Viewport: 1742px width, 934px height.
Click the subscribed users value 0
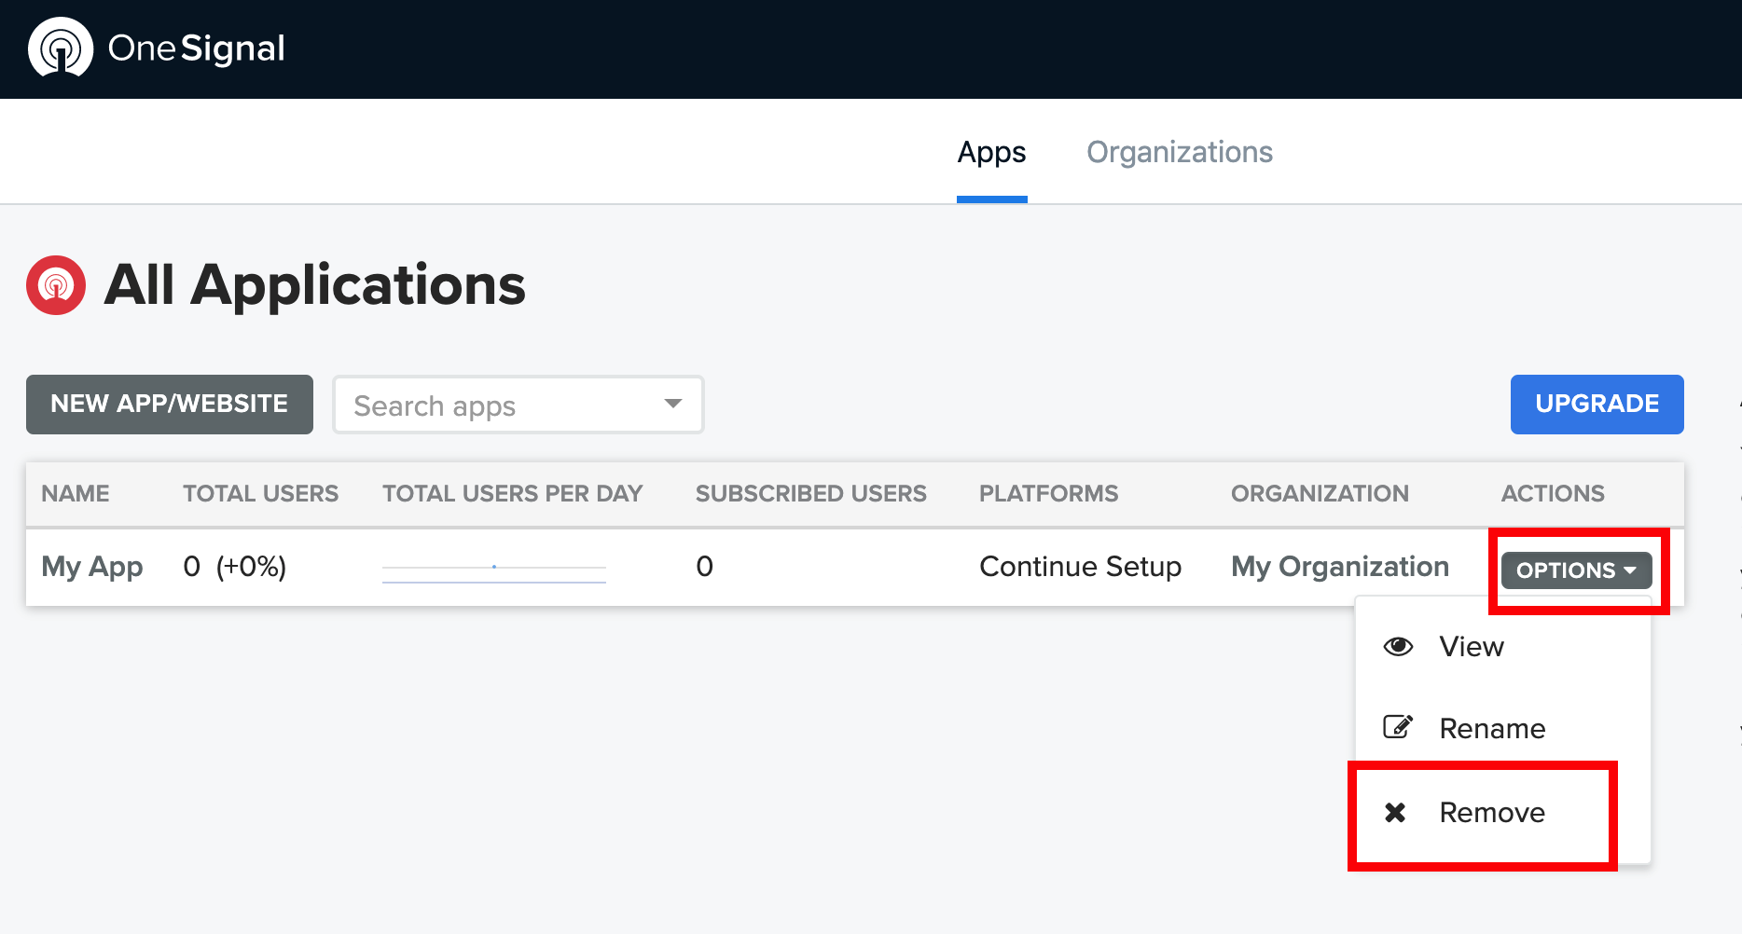pos(704,567)
